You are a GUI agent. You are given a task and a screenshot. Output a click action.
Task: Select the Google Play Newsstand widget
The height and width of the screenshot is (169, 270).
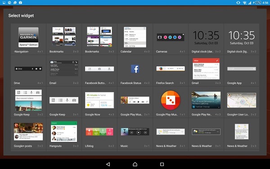[206, 100]
